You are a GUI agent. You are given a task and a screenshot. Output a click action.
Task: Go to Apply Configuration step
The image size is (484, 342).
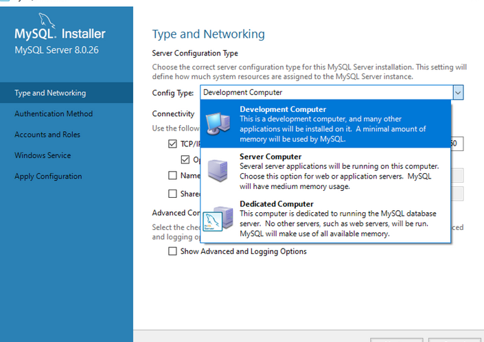tap(48, 176)
